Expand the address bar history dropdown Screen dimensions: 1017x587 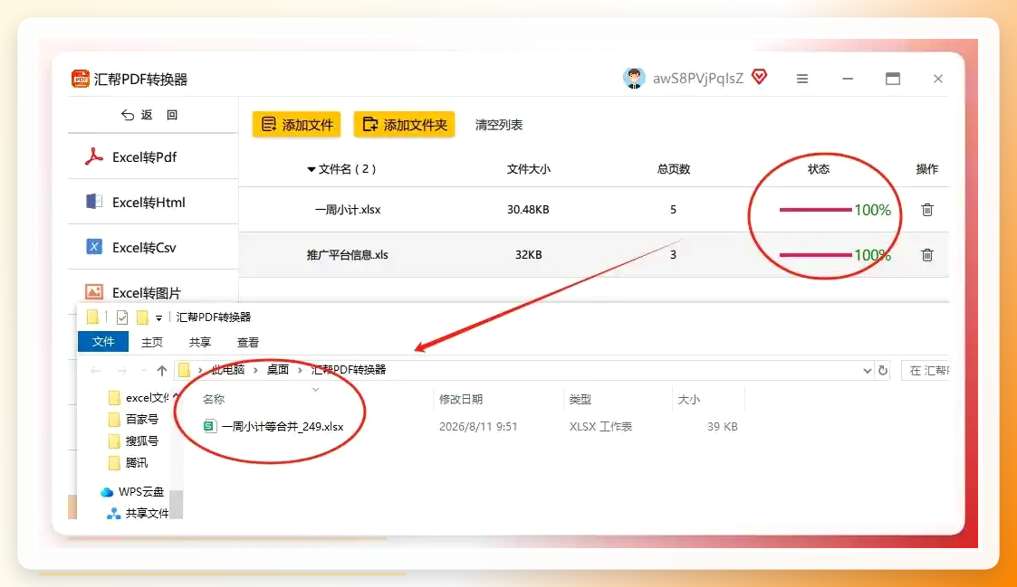868,371
